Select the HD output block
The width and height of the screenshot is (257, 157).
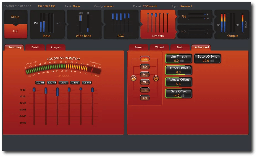(x=195, y=31)
